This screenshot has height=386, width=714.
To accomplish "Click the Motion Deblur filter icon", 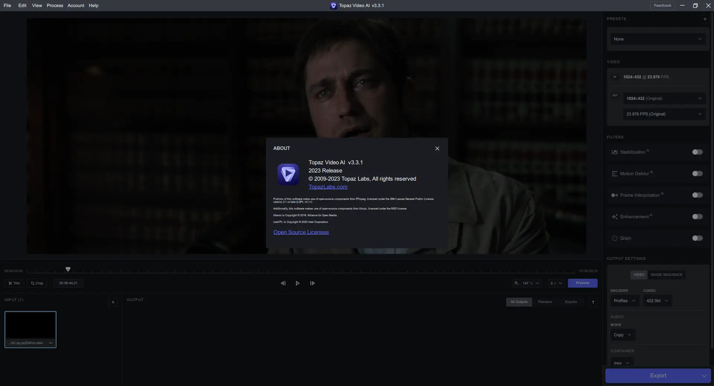I will click(615, 174).
